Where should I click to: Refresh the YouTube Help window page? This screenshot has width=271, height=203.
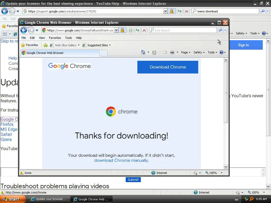pyautogui.click(x=180, y=11)
